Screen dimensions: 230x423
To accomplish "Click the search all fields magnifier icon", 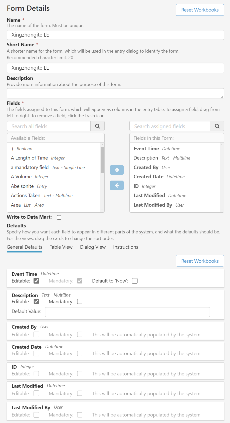I will coord(97,126).
